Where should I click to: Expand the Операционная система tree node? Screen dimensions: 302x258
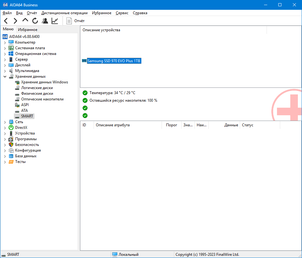5,54
